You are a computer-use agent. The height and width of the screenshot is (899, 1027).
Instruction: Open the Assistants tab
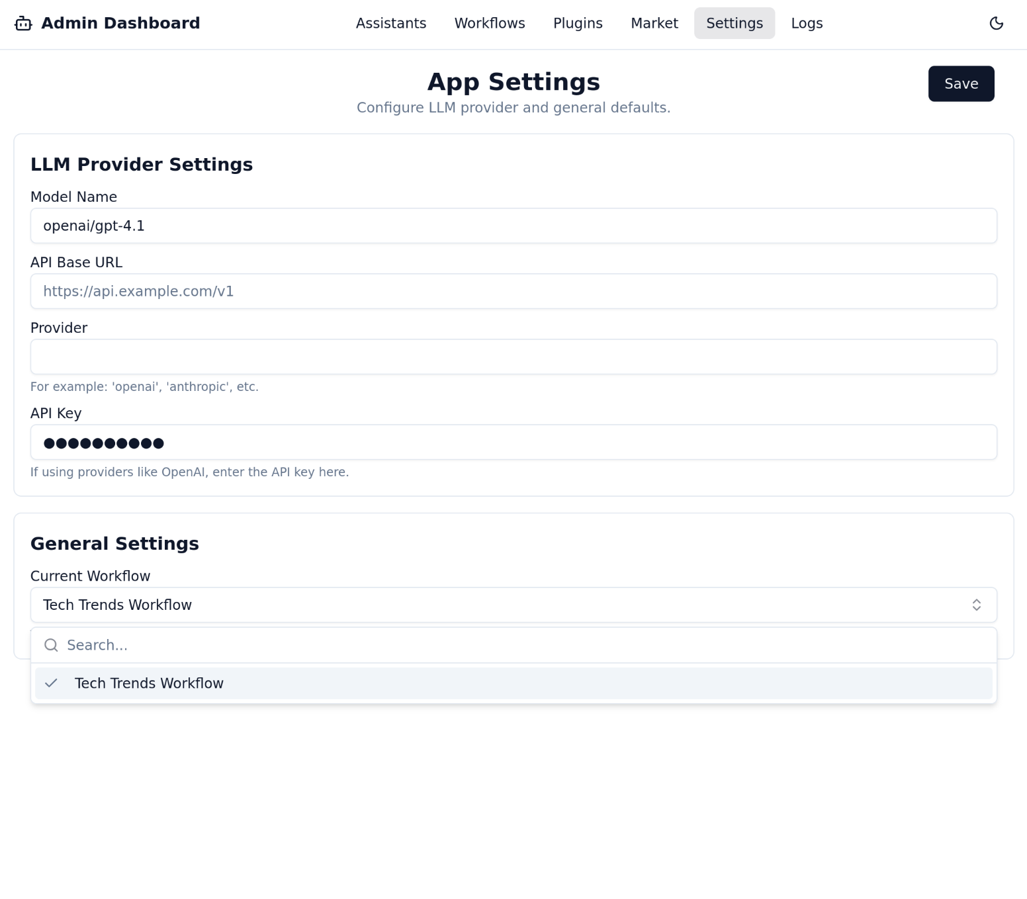point(390,24)
